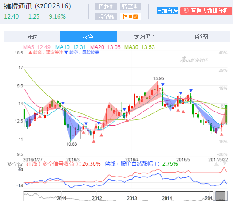This screenshot has height=208, width=233.
Task: Click the -28% right axis label
Action: pyautogui.click(x=222, y=154)
